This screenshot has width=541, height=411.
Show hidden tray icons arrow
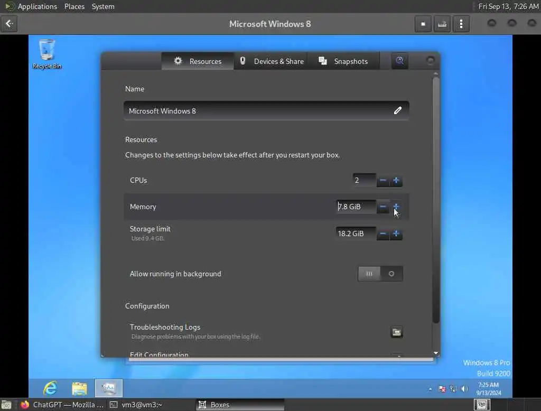[430, 389]
